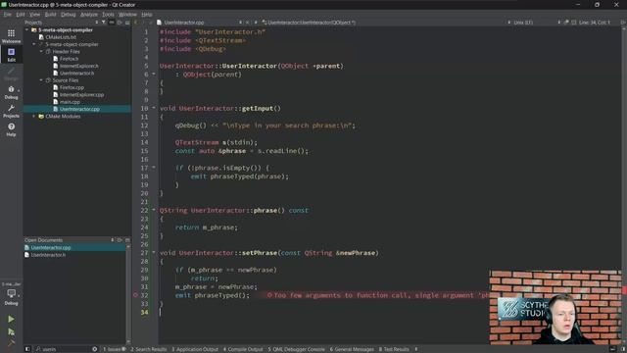Open the Test Results pane
Image resolution: width=627 pixels, height=353 pixels.
coord(394,349)
